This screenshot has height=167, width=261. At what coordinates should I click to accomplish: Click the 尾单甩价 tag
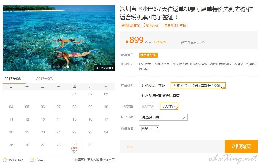point(152,25)
